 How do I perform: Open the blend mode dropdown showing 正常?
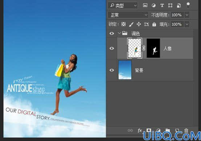tap(128, 15)
